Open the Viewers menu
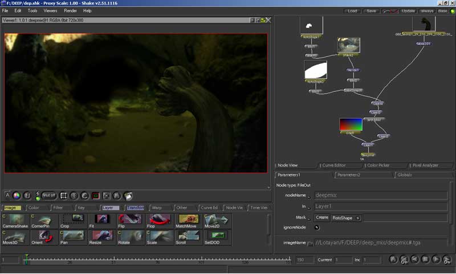Screen dimensions: 456x274 [50, 11]
